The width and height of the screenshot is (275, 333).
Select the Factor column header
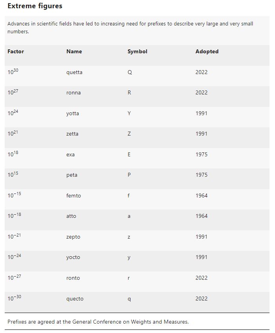(16, 51)
